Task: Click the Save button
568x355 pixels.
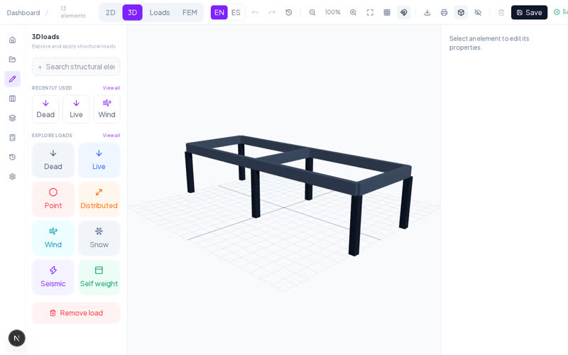Action: pyautogui.click(x=529, y=12)
